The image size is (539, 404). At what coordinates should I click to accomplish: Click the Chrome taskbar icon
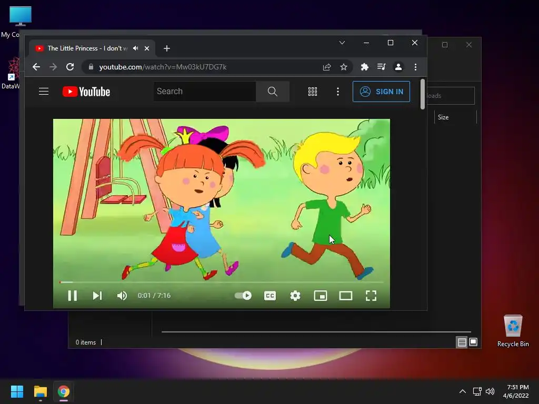click(x=63, y=391)
